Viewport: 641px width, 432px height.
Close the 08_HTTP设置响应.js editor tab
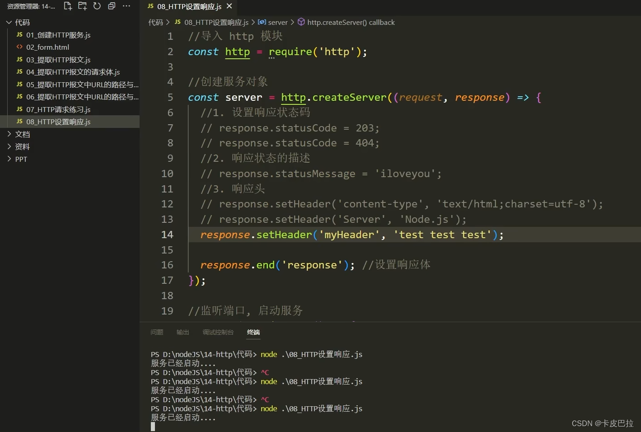pyautogui.click(x=229, y=6)
